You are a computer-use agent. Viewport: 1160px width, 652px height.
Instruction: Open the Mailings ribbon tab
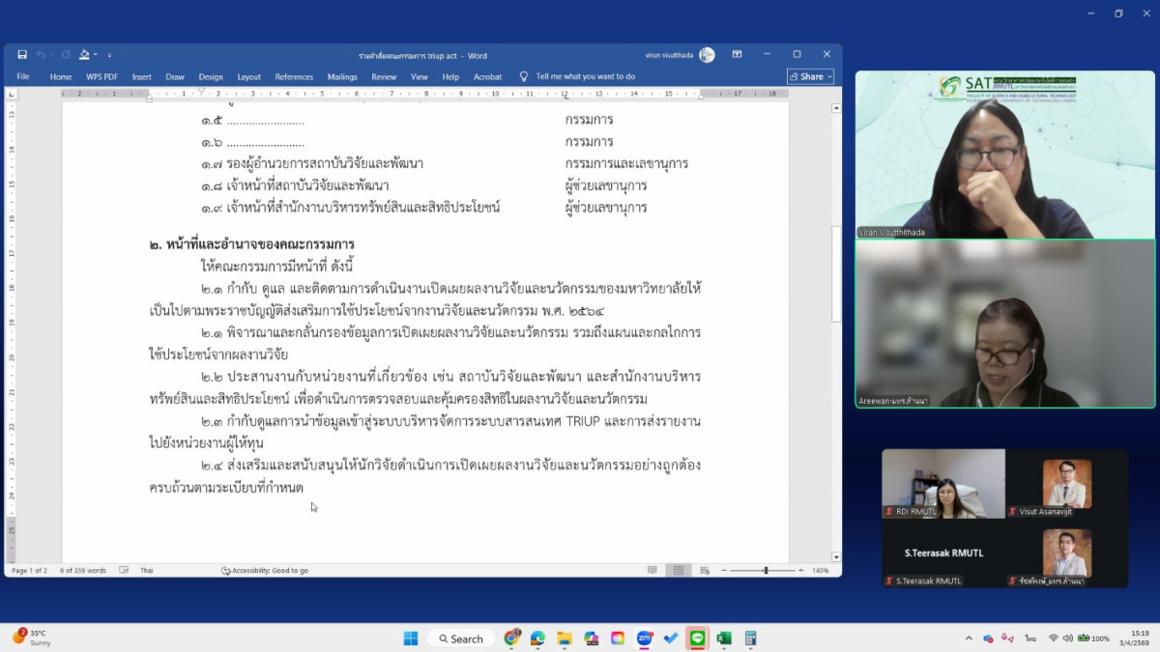342,76
